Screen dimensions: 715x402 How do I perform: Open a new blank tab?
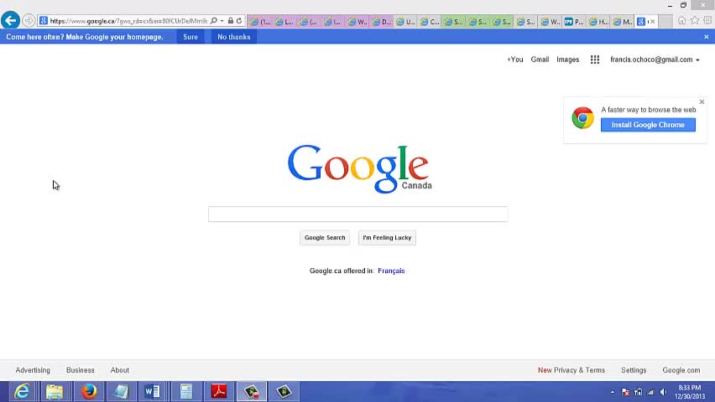tap(665, 22)
